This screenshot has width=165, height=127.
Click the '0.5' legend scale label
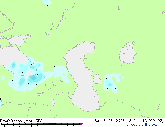[x=9, y=126]
